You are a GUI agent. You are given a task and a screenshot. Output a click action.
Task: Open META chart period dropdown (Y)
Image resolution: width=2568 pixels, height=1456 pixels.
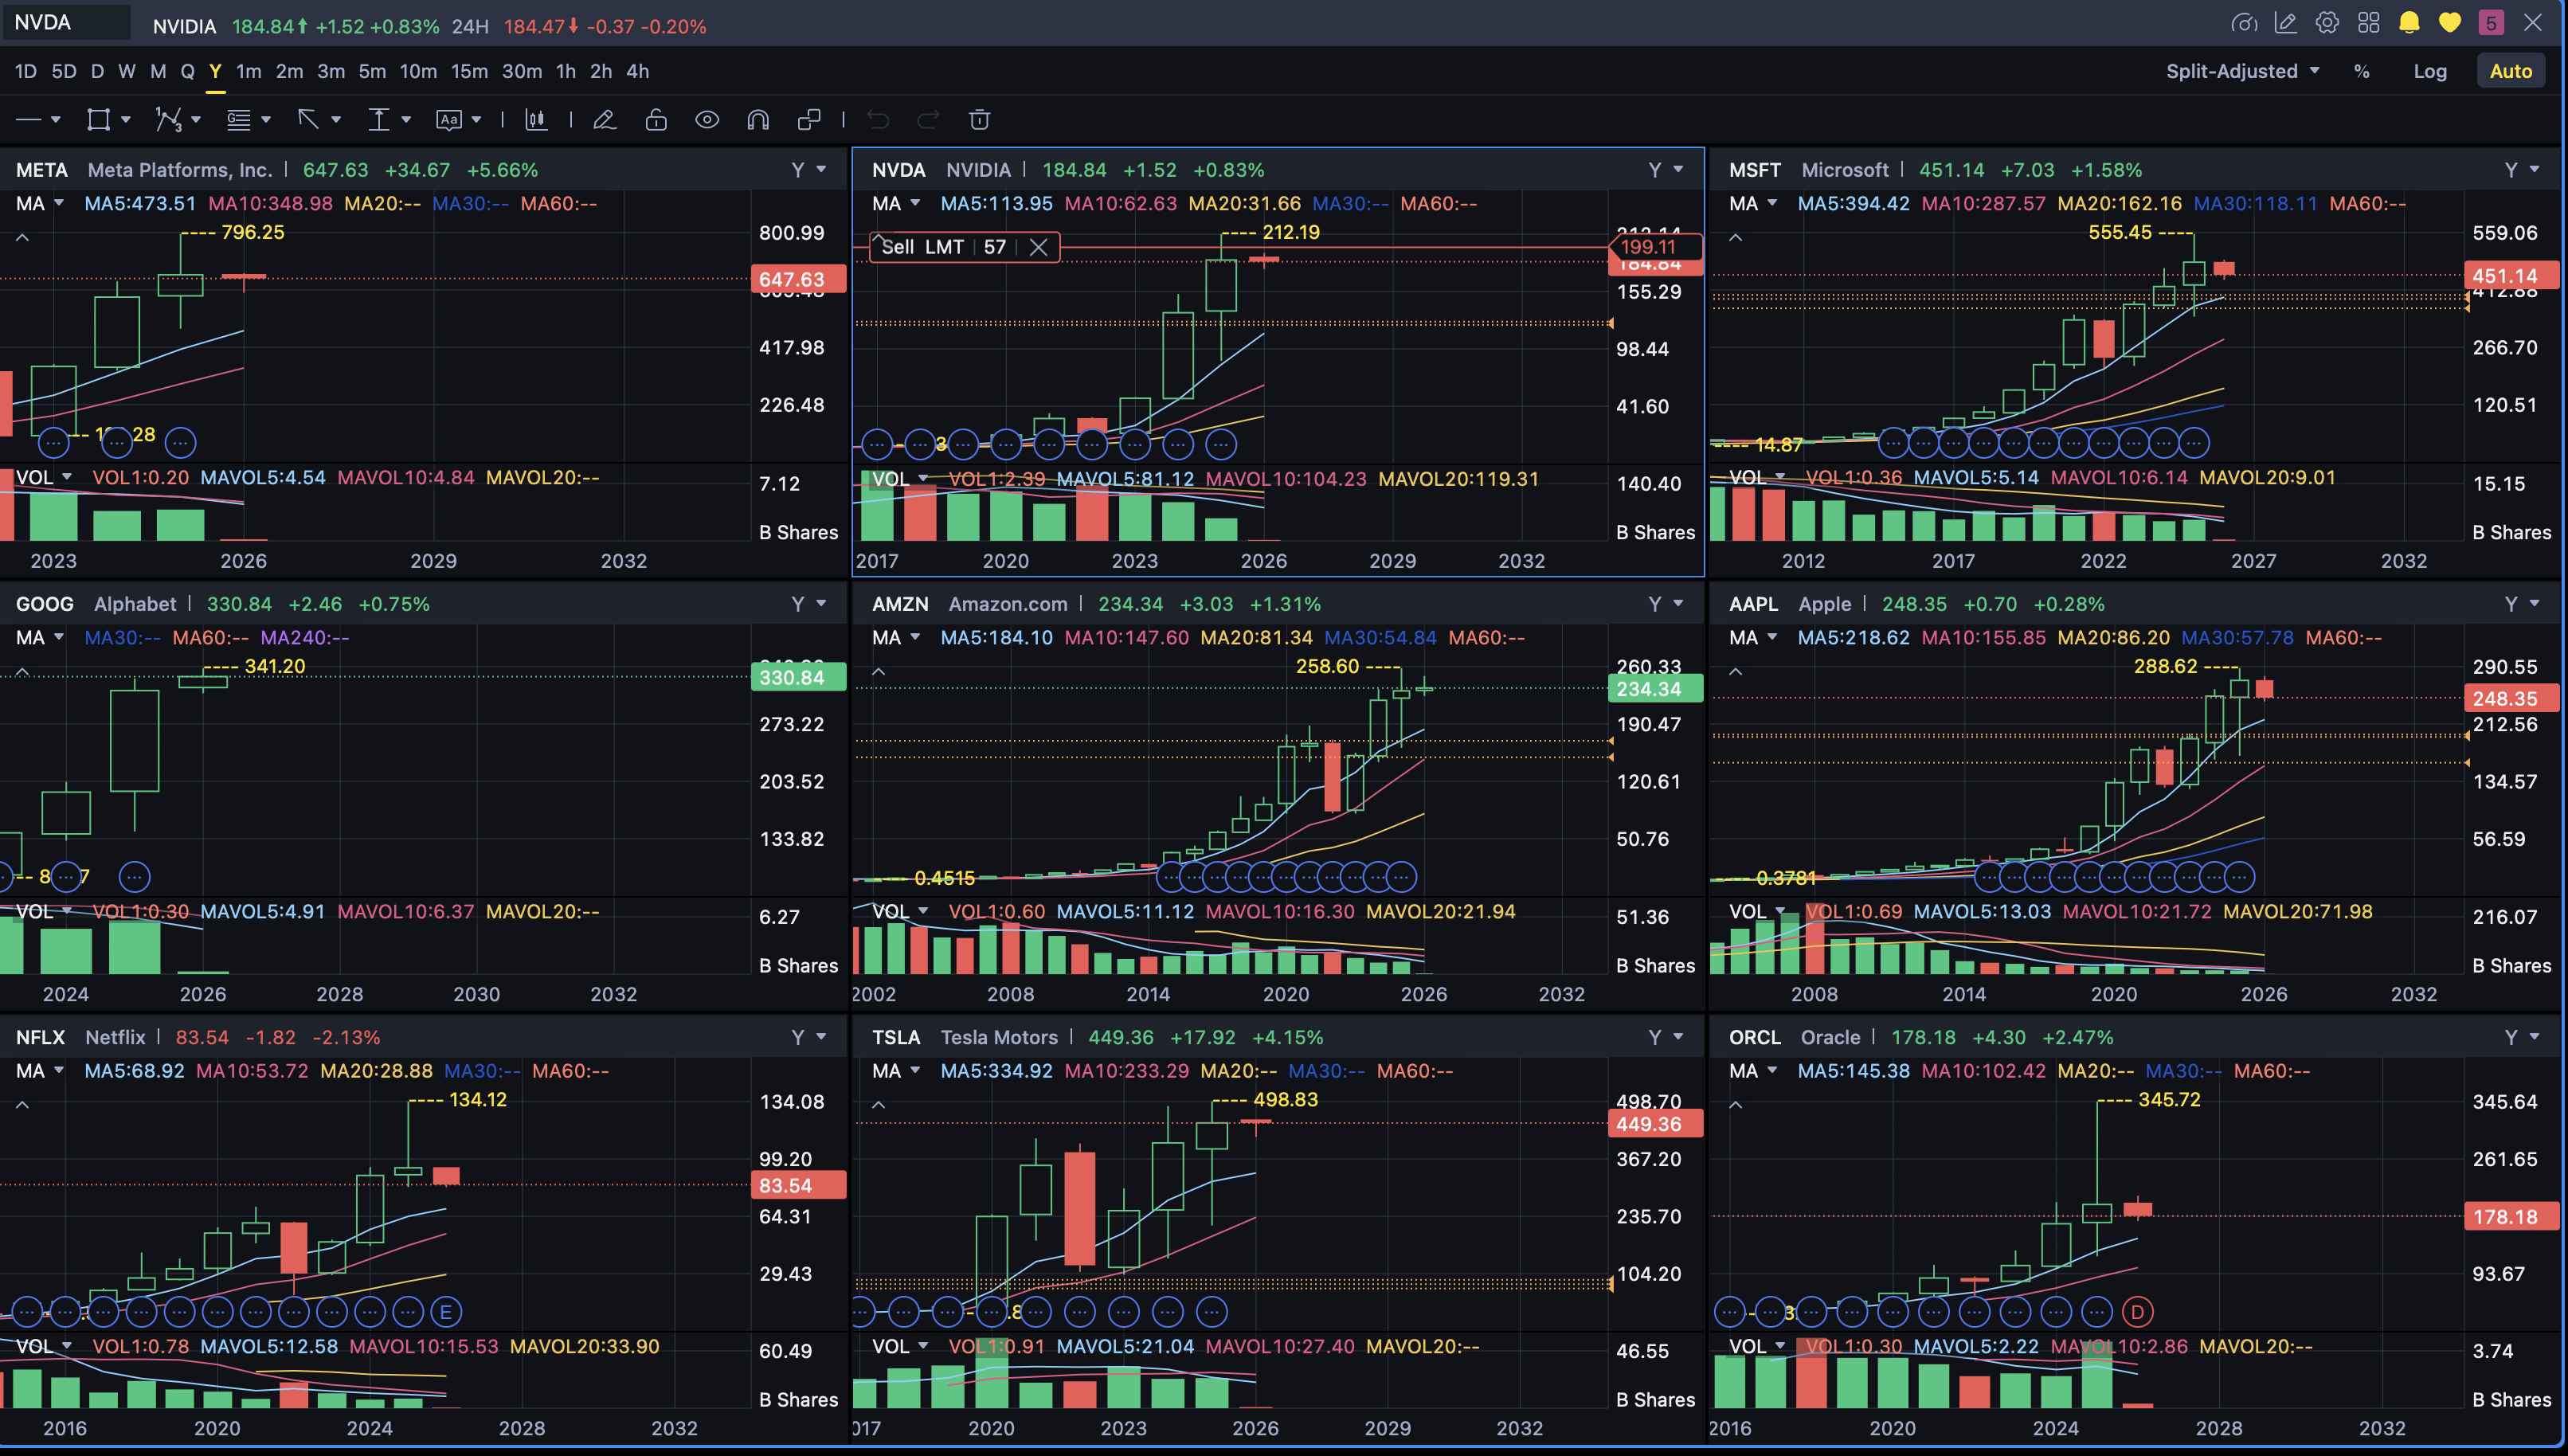(x=808, y=170)
